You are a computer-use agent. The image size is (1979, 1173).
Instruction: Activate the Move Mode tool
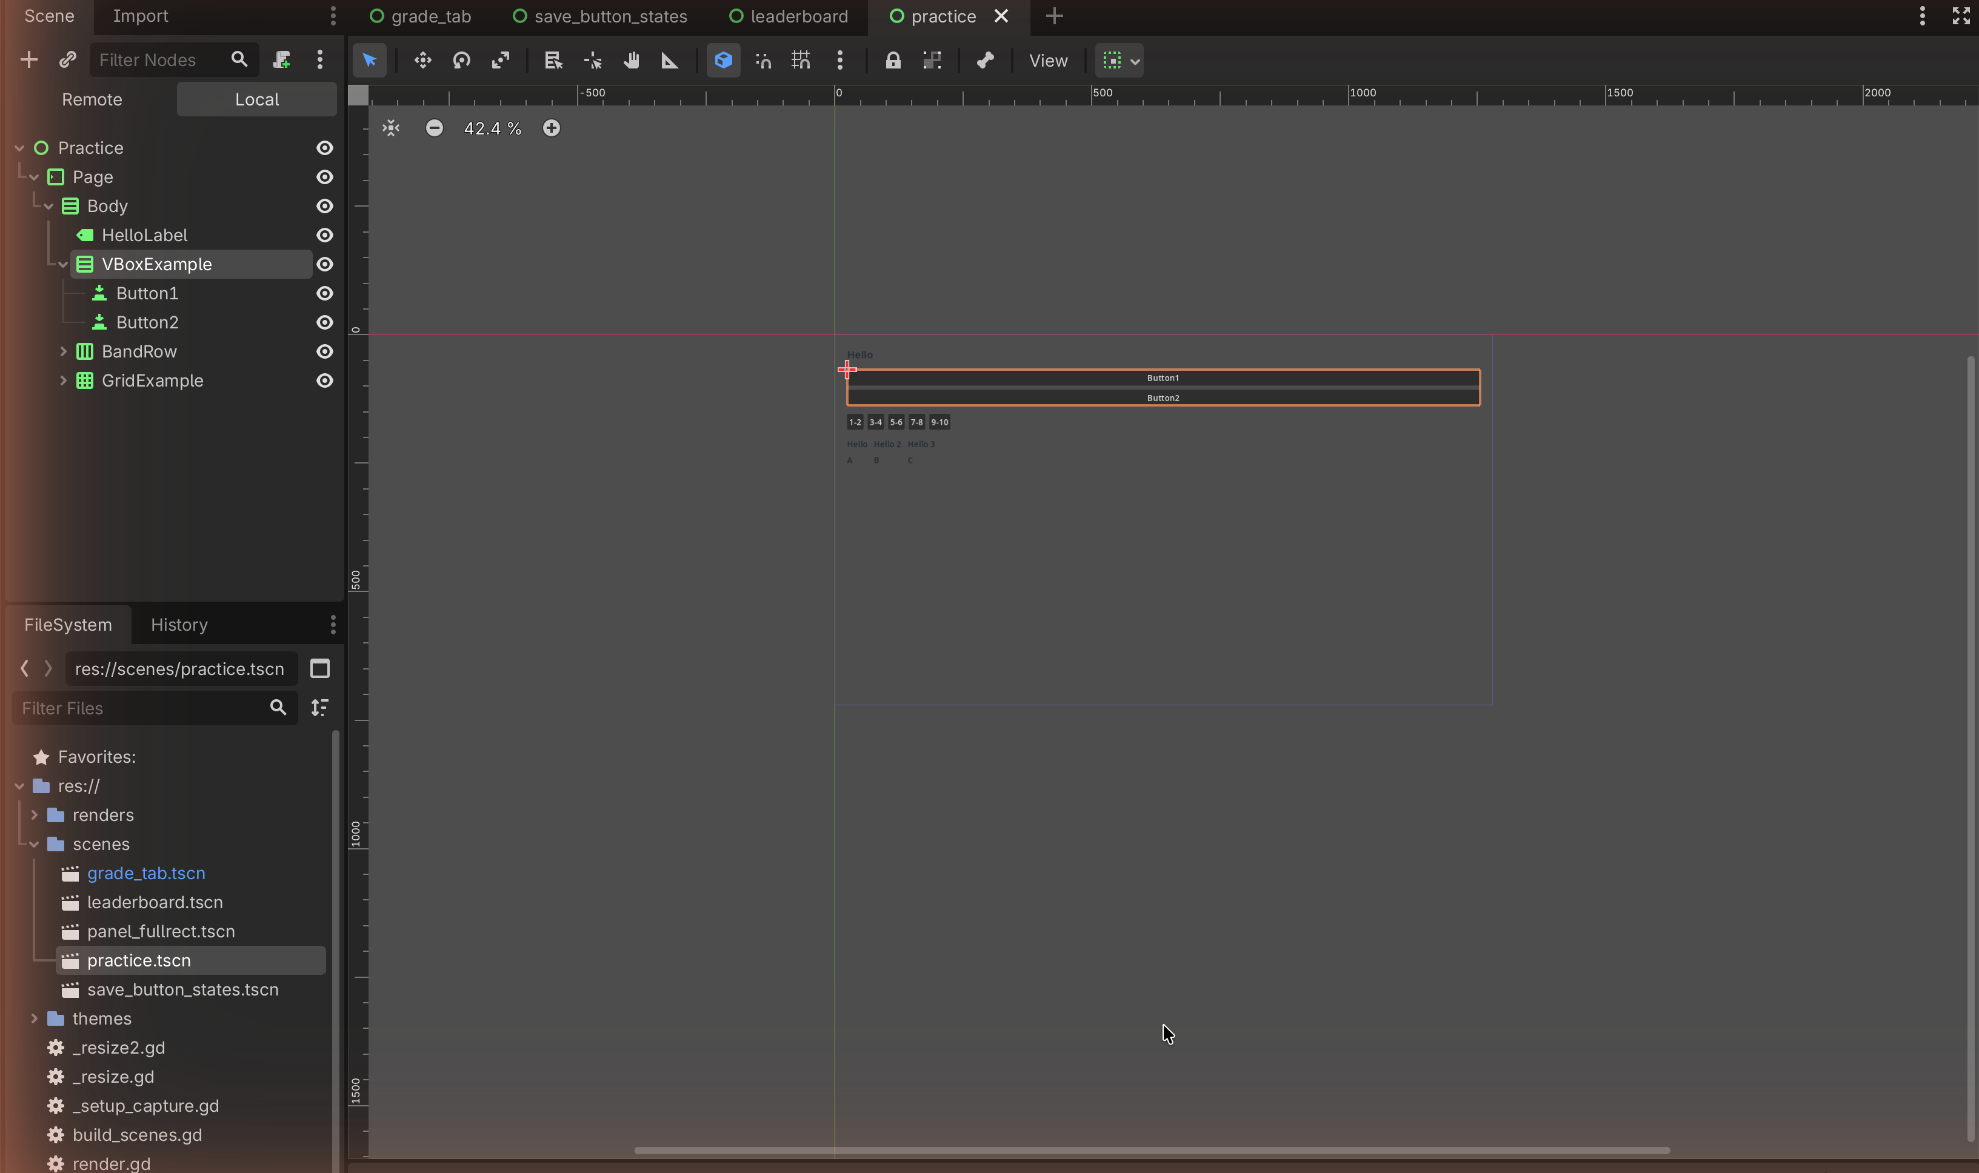click(x=423, y=60)
